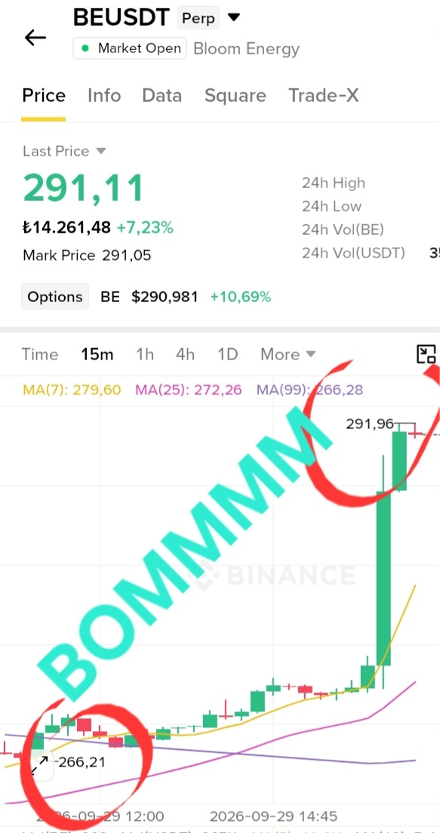Screen dimensions: 440x833
Task: Select the Trade-X tab
Action: pos(323,96)
